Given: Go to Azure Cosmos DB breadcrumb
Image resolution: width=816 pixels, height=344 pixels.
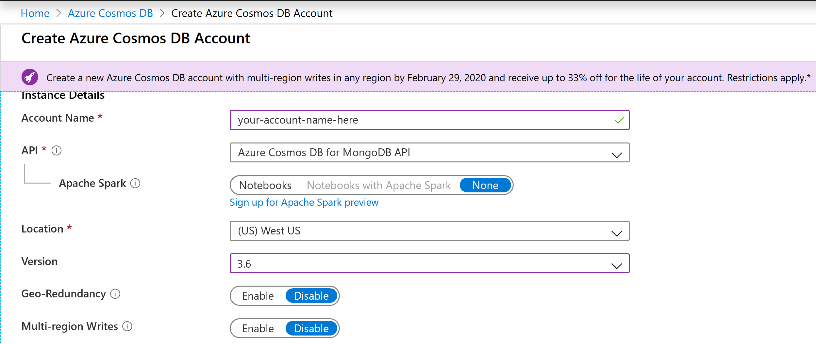Looking at the screenshot, I should 110,13.
